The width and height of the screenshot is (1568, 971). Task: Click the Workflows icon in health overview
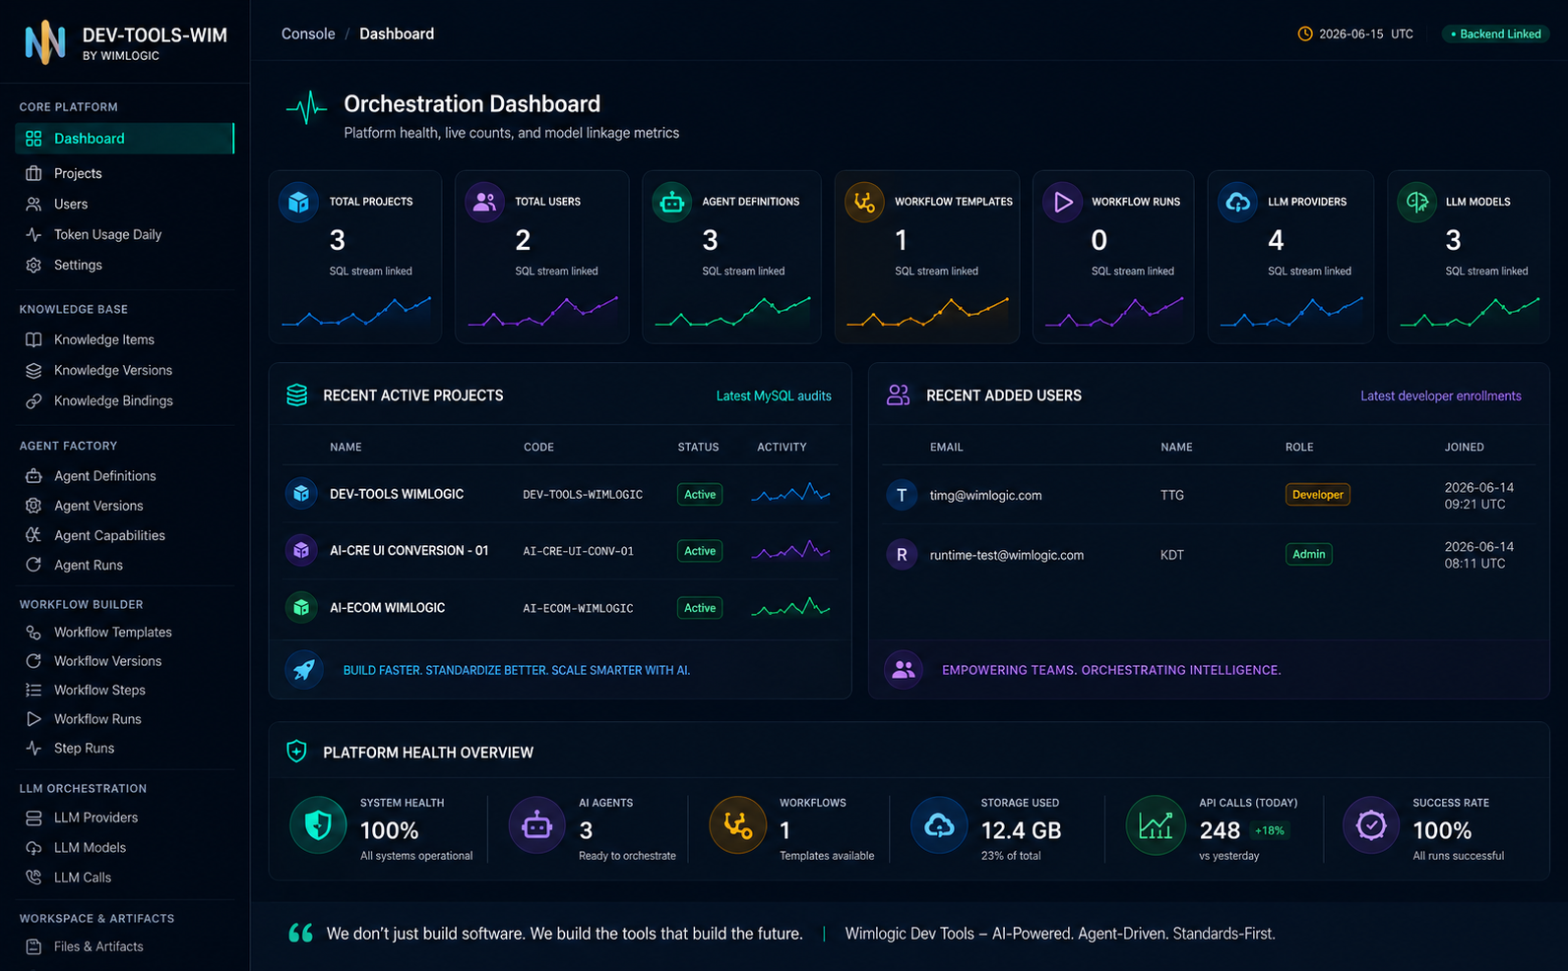tap(738, 825)
